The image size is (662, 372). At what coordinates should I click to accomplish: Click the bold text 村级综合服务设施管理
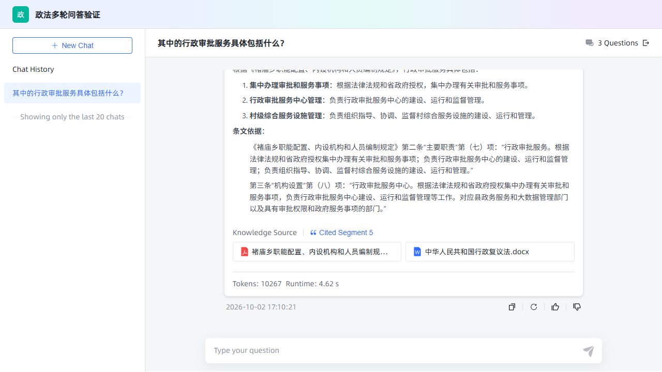point(286,116)
